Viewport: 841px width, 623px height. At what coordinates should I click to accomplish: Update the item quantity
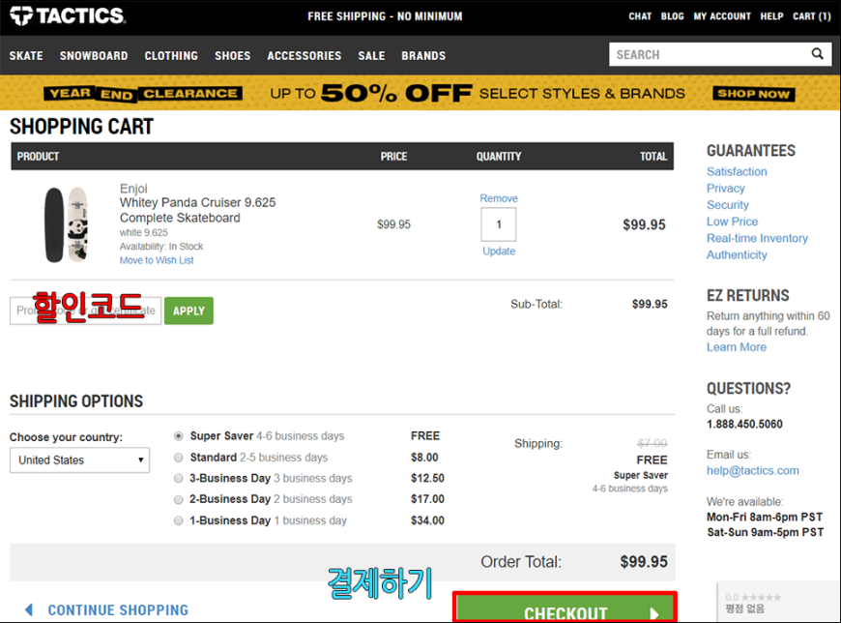tap(499, 252)
